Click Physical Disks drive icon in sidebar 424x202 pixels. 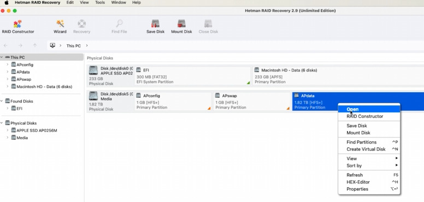click(7, 123)
